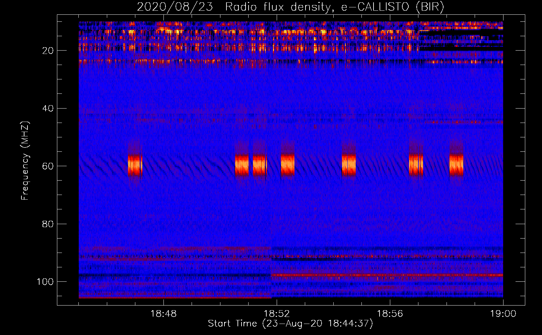Click the 18:56 time tick label

click(x=390, y=314)
